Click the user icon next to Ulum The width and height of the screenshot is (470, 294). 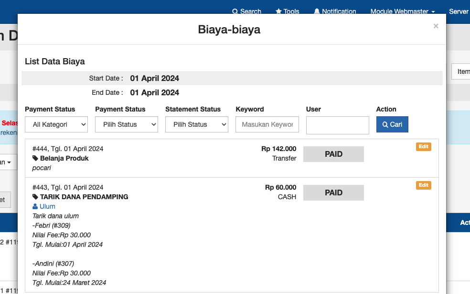pyautogui.click(x=35, y=206)
